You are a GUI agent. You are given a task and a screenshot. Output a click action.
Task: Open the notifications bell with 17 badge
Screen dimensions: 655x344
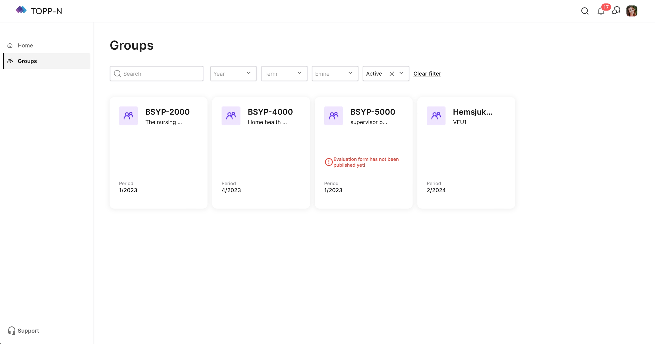601,11
